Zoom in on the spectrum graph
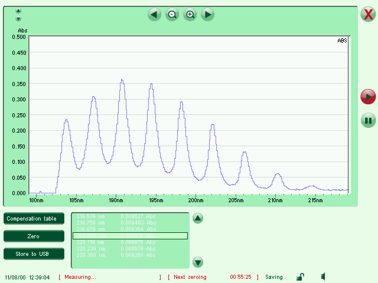378x283 pixels. pos(190,15)
